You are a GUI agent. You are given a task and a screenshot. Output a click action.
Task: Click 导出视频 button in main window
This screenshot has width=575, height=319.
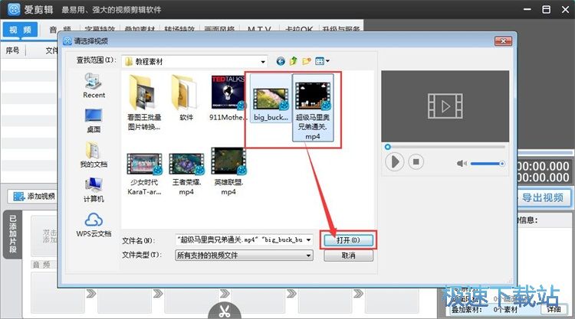pos(543,198)
